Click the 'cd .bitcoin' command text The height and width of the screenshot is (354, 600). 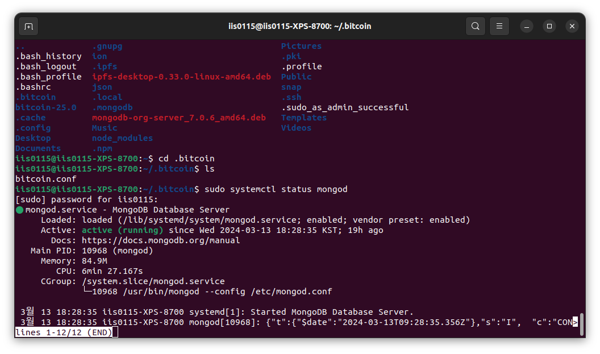(186, 159)
